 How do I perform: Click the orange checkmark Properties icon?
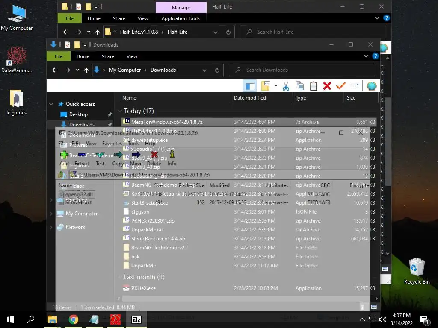341,86
